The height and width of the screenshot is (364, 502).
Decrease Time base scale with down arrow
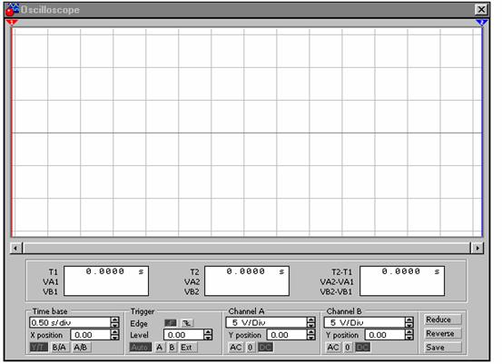click(115, 325)
